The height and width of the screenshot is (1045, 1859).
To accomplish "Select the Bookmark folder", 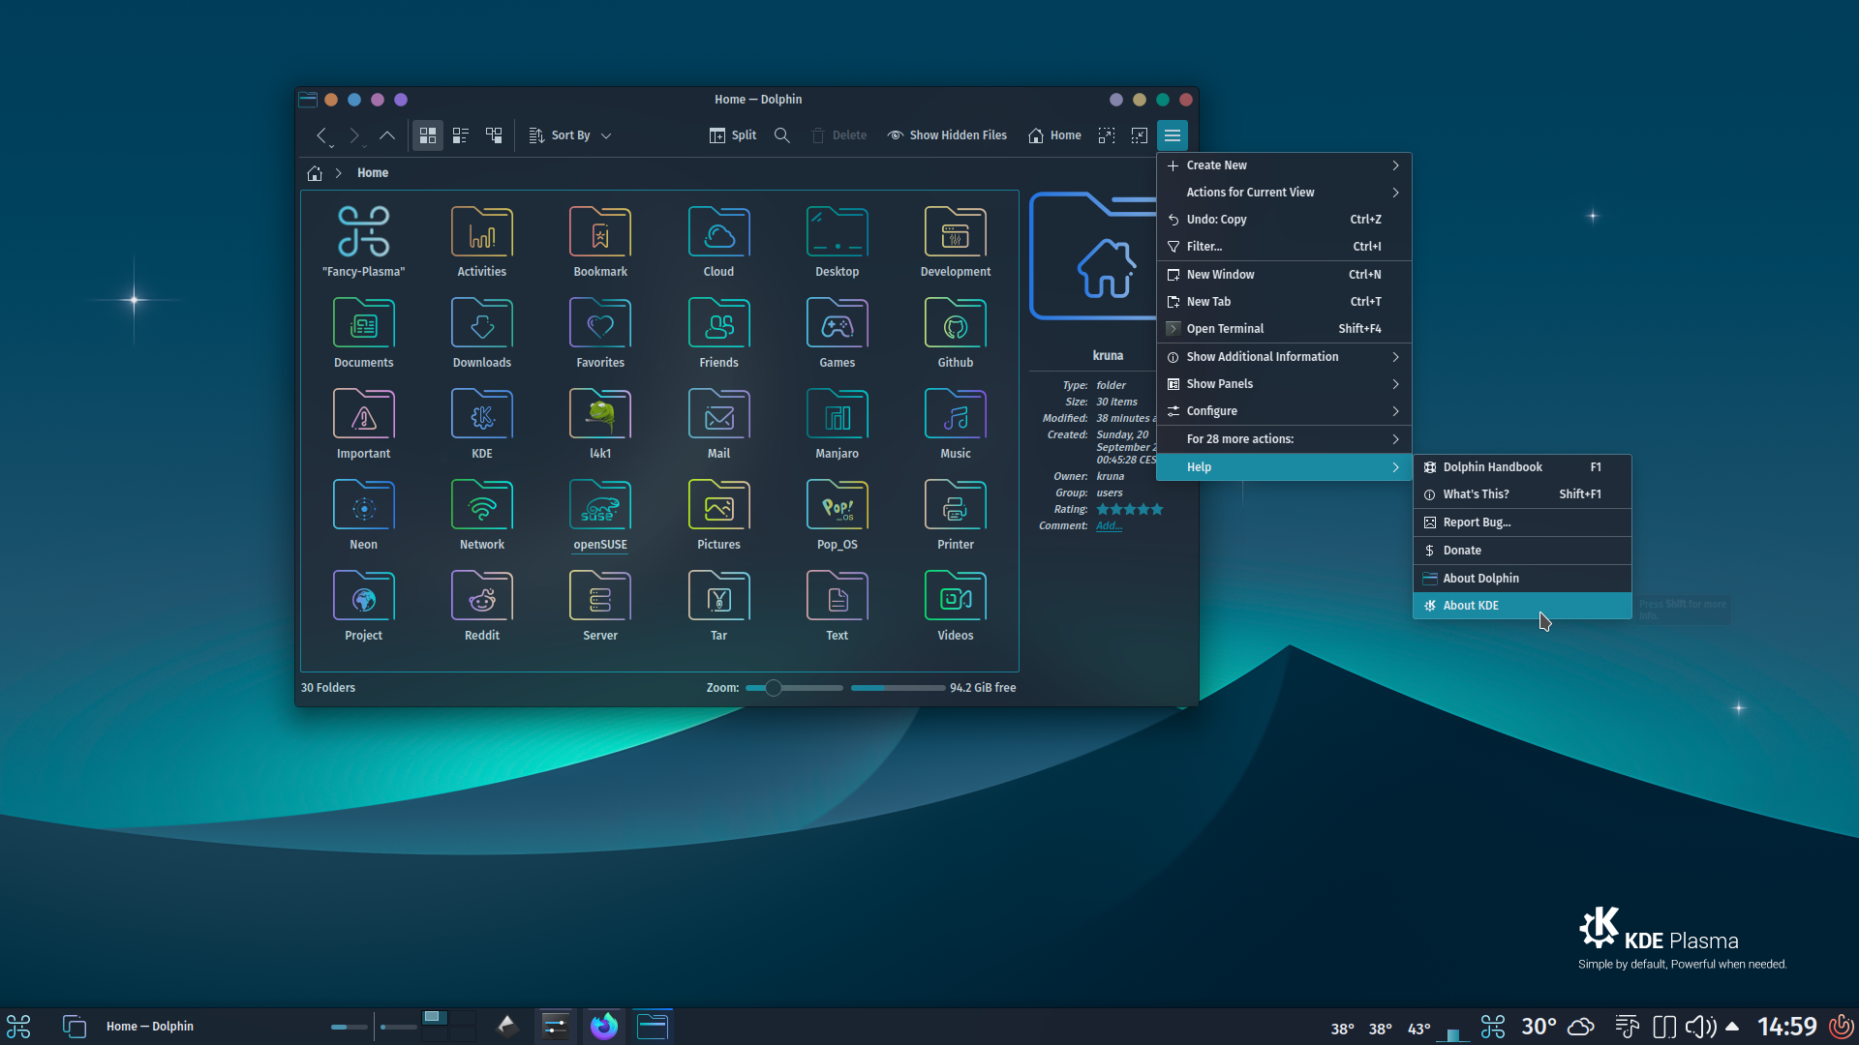I will (600, 241).
